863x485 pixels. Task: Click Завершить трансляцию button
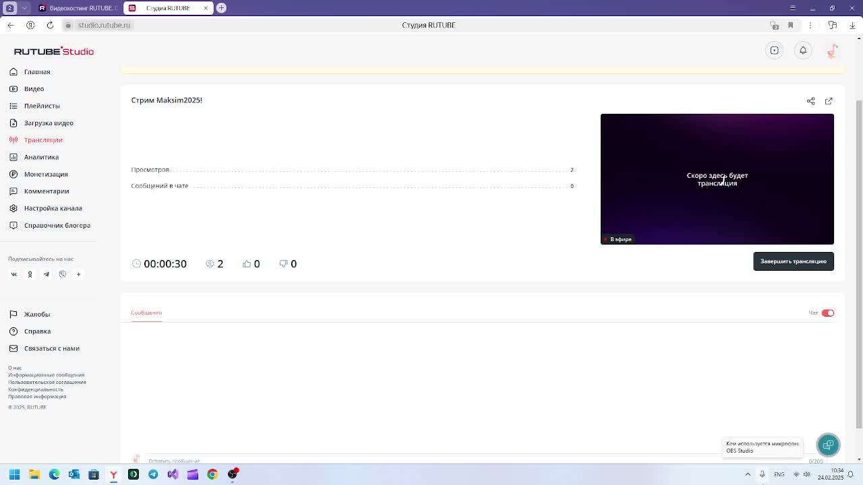pyautogui.click(x=794, y=261)
